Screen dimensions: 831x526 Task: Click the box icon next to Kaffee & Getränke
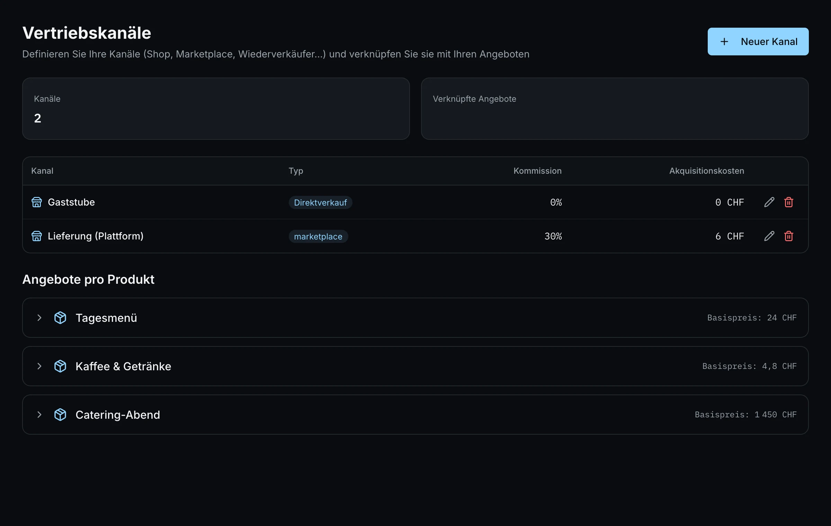[60, 366]
